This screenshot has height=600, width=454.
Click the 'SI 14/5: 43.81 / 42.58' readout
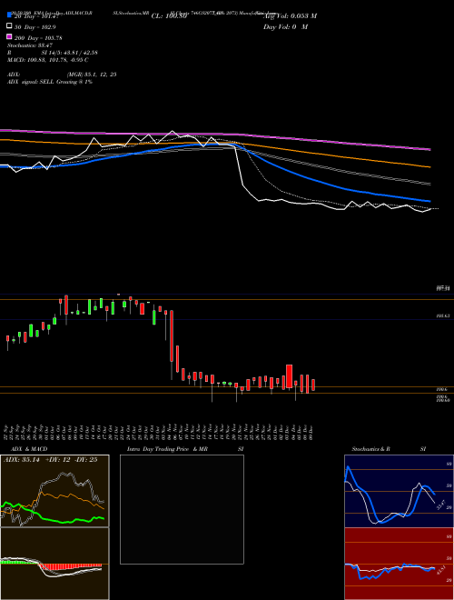[70, 53]
